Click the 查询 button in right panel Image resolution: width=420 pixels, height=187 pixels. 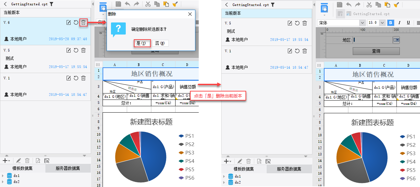click(x=376, y=51)
